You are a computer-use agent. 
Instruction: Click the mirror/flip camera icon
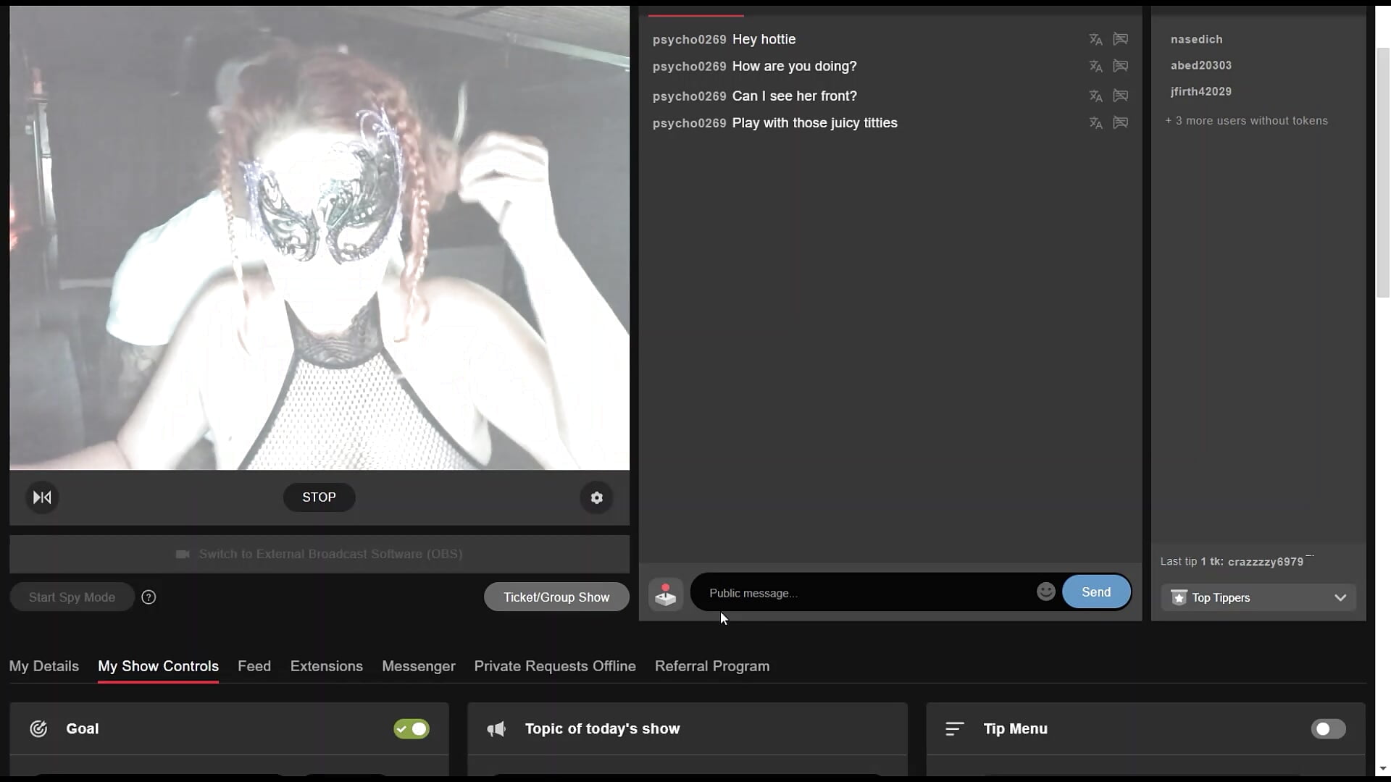tap(41, 497)
